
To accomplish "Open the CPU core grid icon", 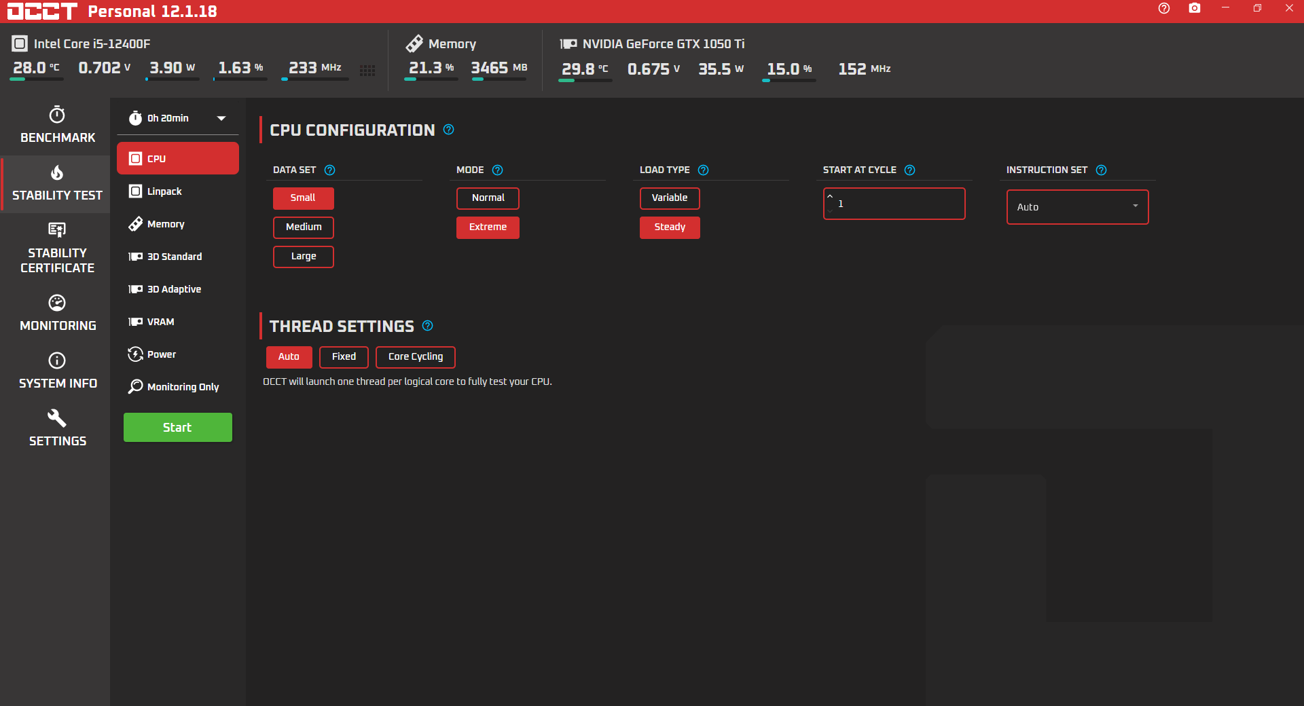I will tap(367, 71).
